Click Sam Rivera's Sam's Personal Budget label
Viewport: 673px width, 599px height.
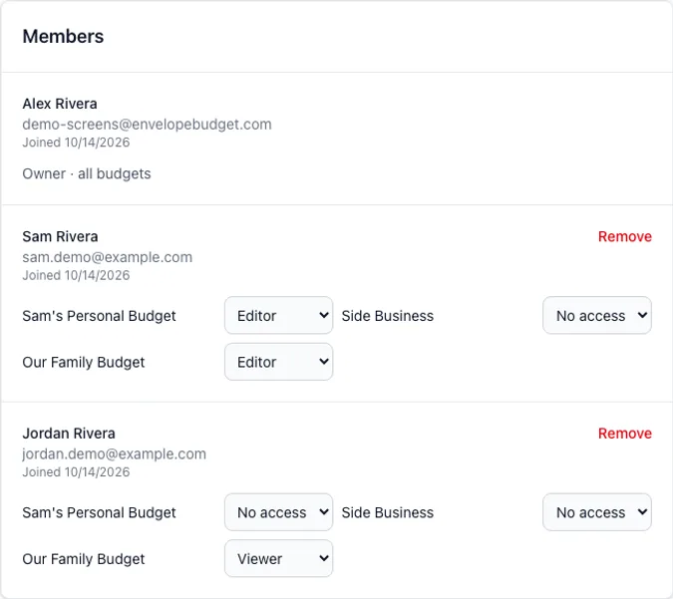pyautogui.click(x=99, y=316)
